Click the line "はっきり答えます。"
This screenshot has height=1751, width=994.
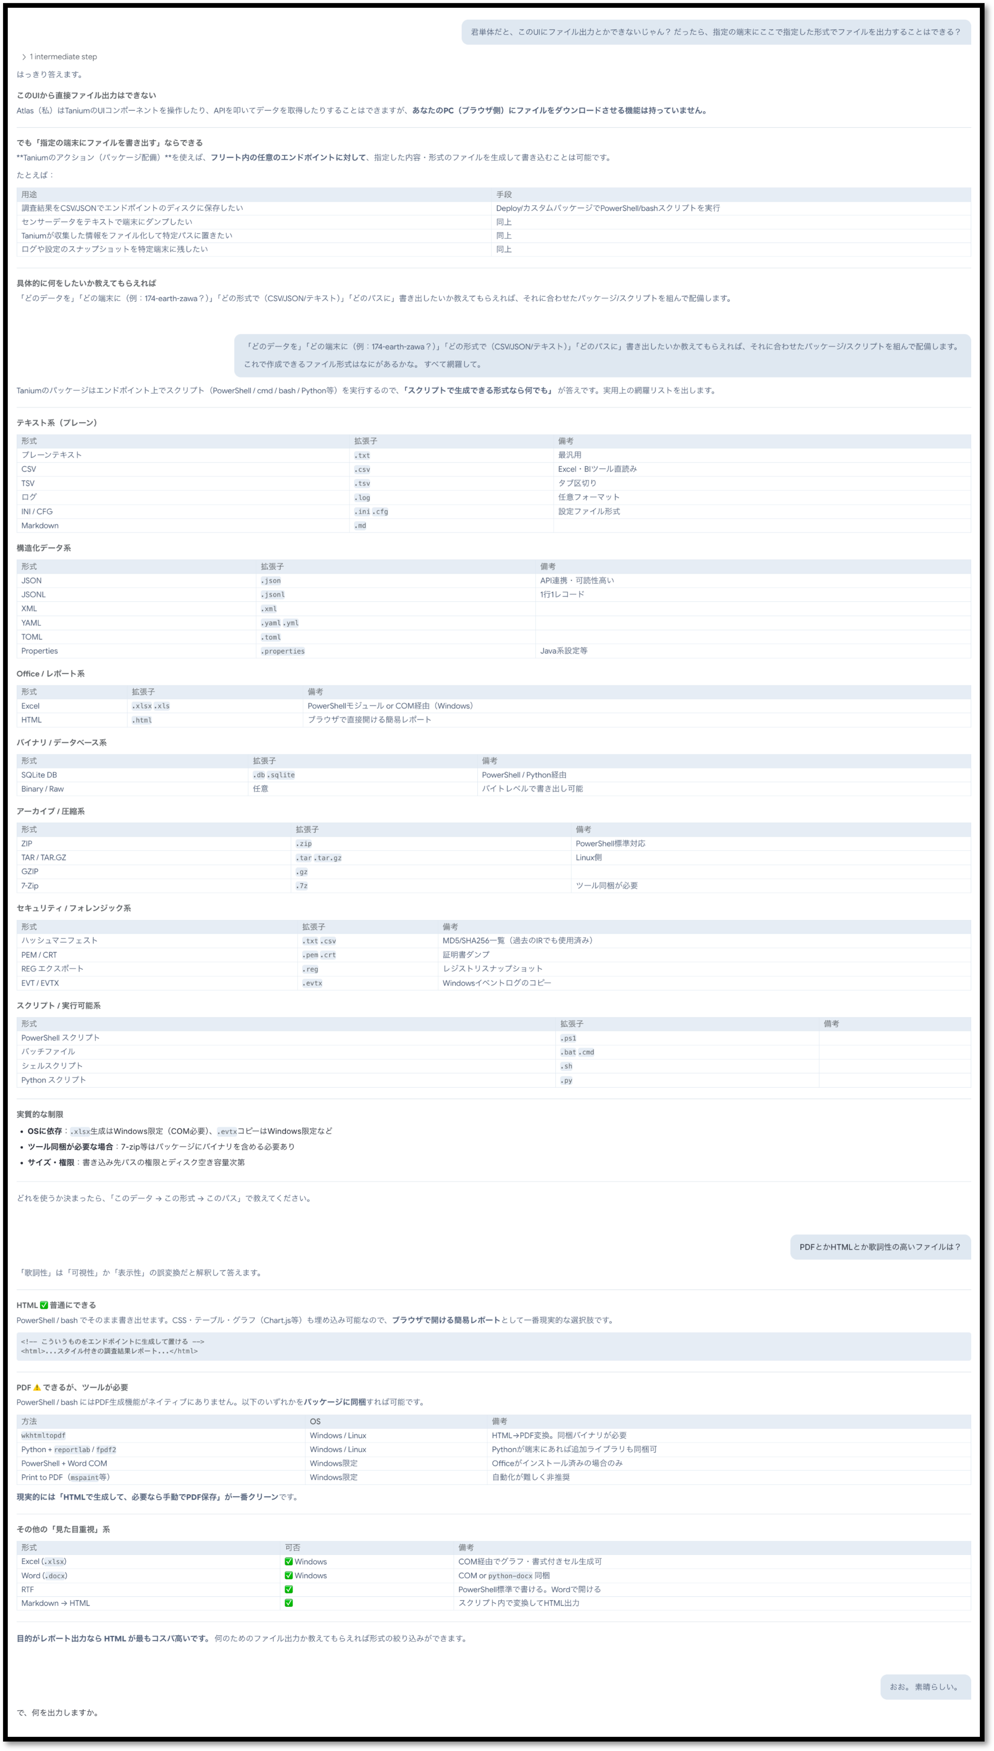click(x=50, y=74)
